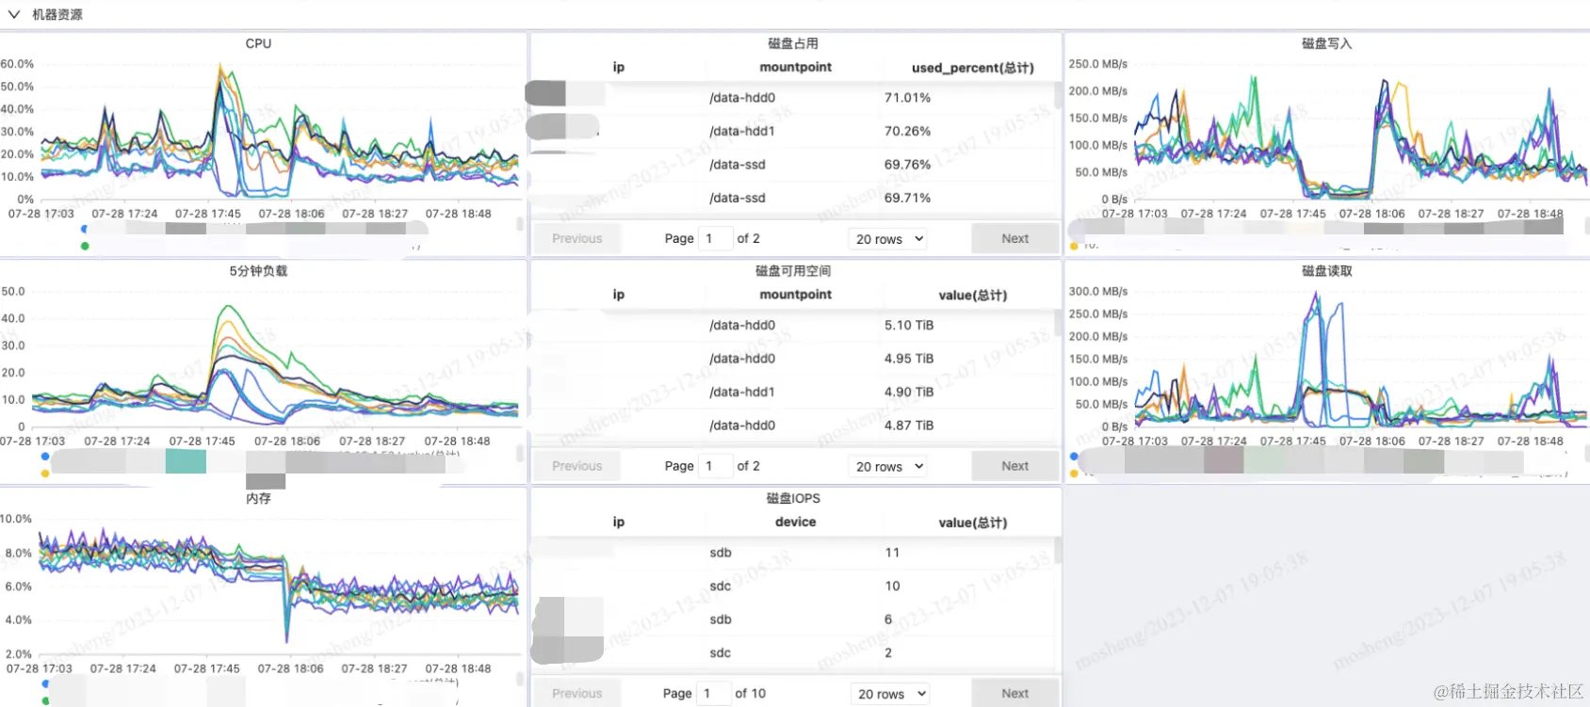Click the /data-ssd mountpoint at 69.76%
Image resolution: width=1590 pixels, height=707 pixels.
pyautogui.click(x=738, y=165)
